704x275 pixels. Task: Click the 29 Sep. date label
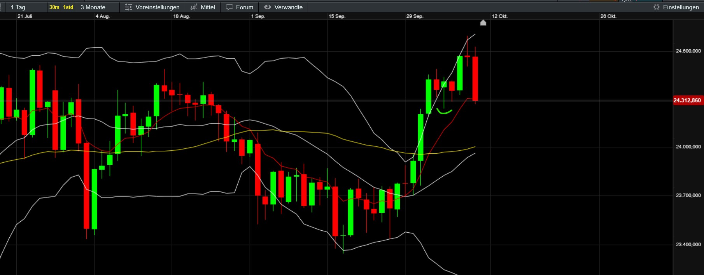pyautogui.click(x=415, y=16)
